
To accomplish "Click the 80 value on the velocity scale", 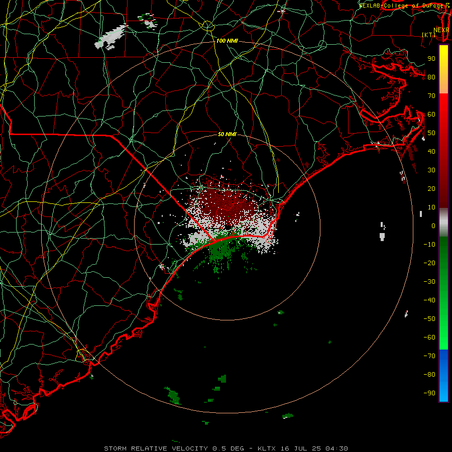I will pyautogui.click(x=431, y=77).
